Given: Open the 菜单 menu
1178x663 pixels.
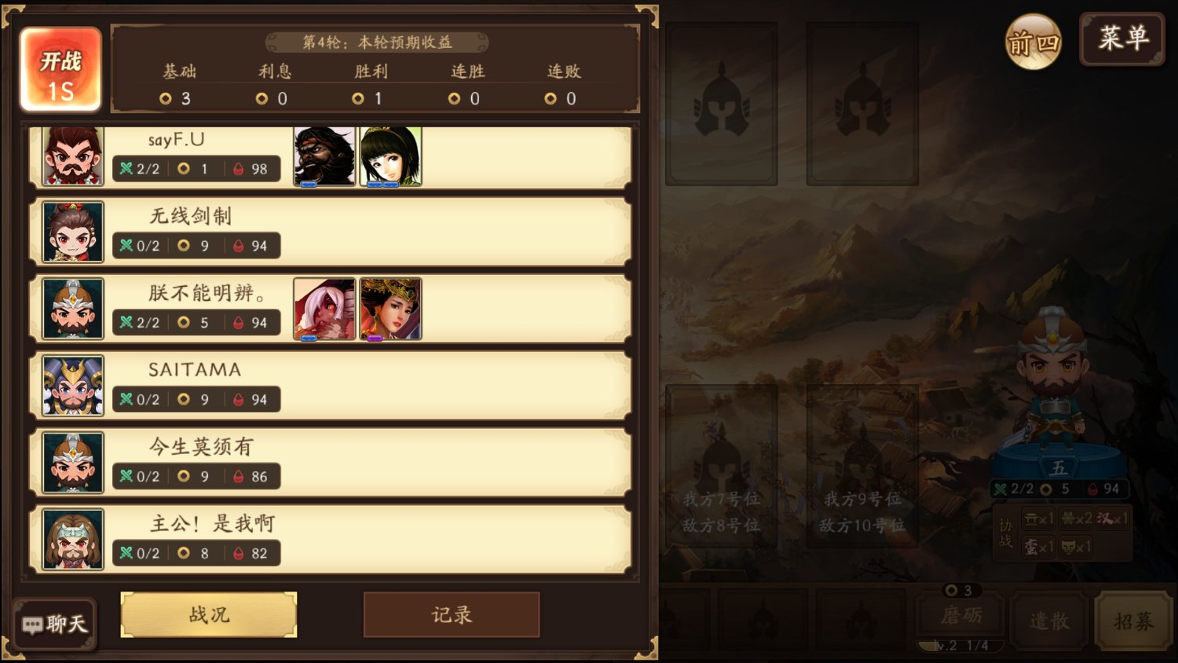Looking at the screenshot, I should pos(1122,38).
